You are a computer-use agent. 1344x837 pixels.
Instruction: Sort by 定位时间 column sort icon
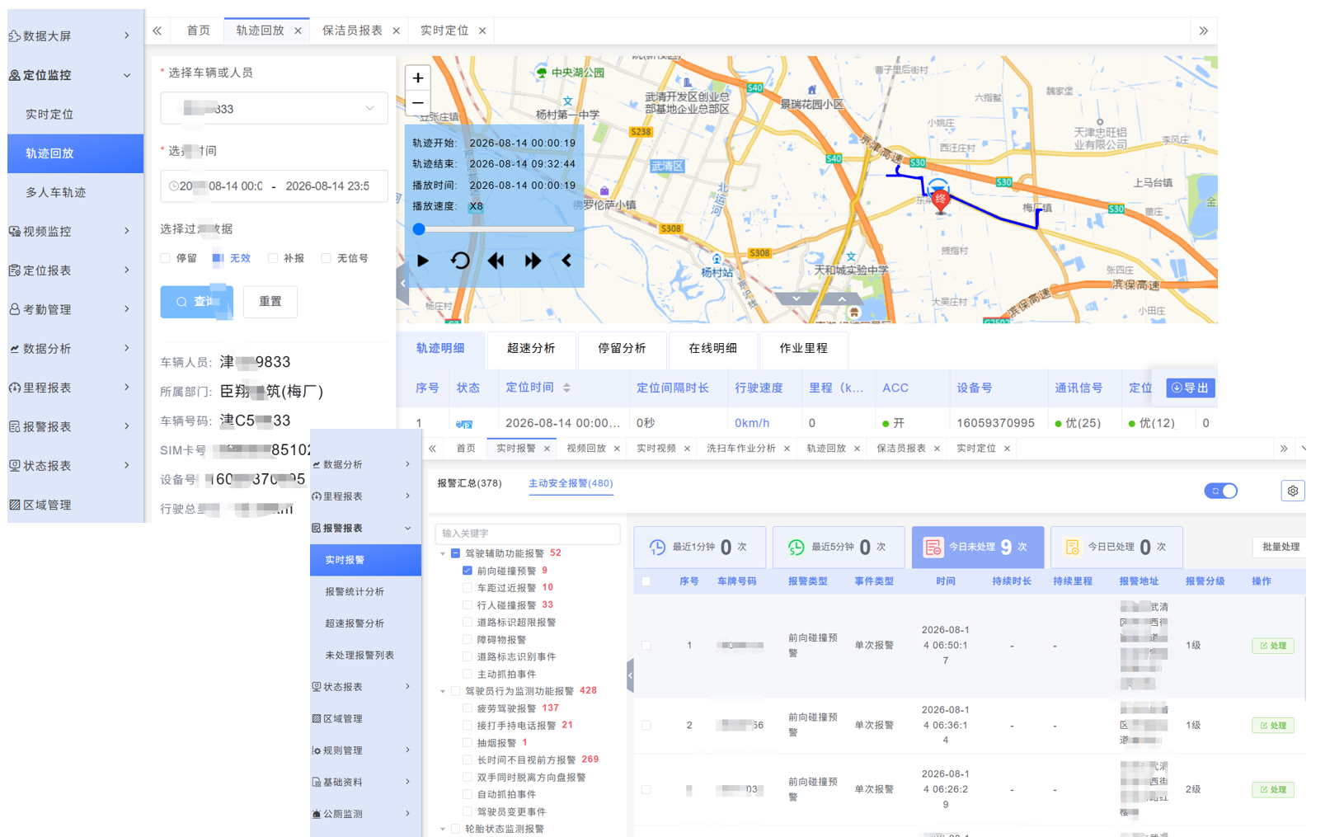(x=566, y=388)
